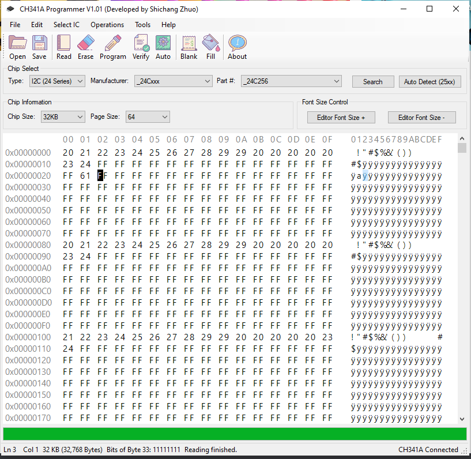Erase the chip with the Erase icon
Screen dimensions: 471x459
[x=85, y=46]
